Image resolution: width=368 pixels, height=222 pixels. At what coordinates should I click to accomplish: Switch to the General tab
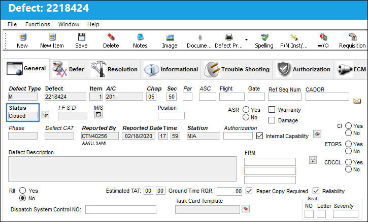26,69
